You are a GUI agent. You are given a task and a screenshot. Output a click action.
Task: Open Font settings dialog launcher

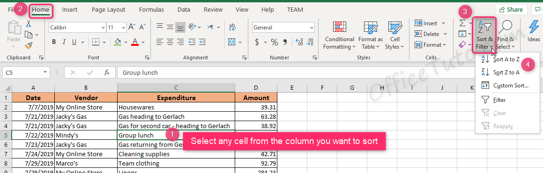pyautogui.click(x=147, y=58)
